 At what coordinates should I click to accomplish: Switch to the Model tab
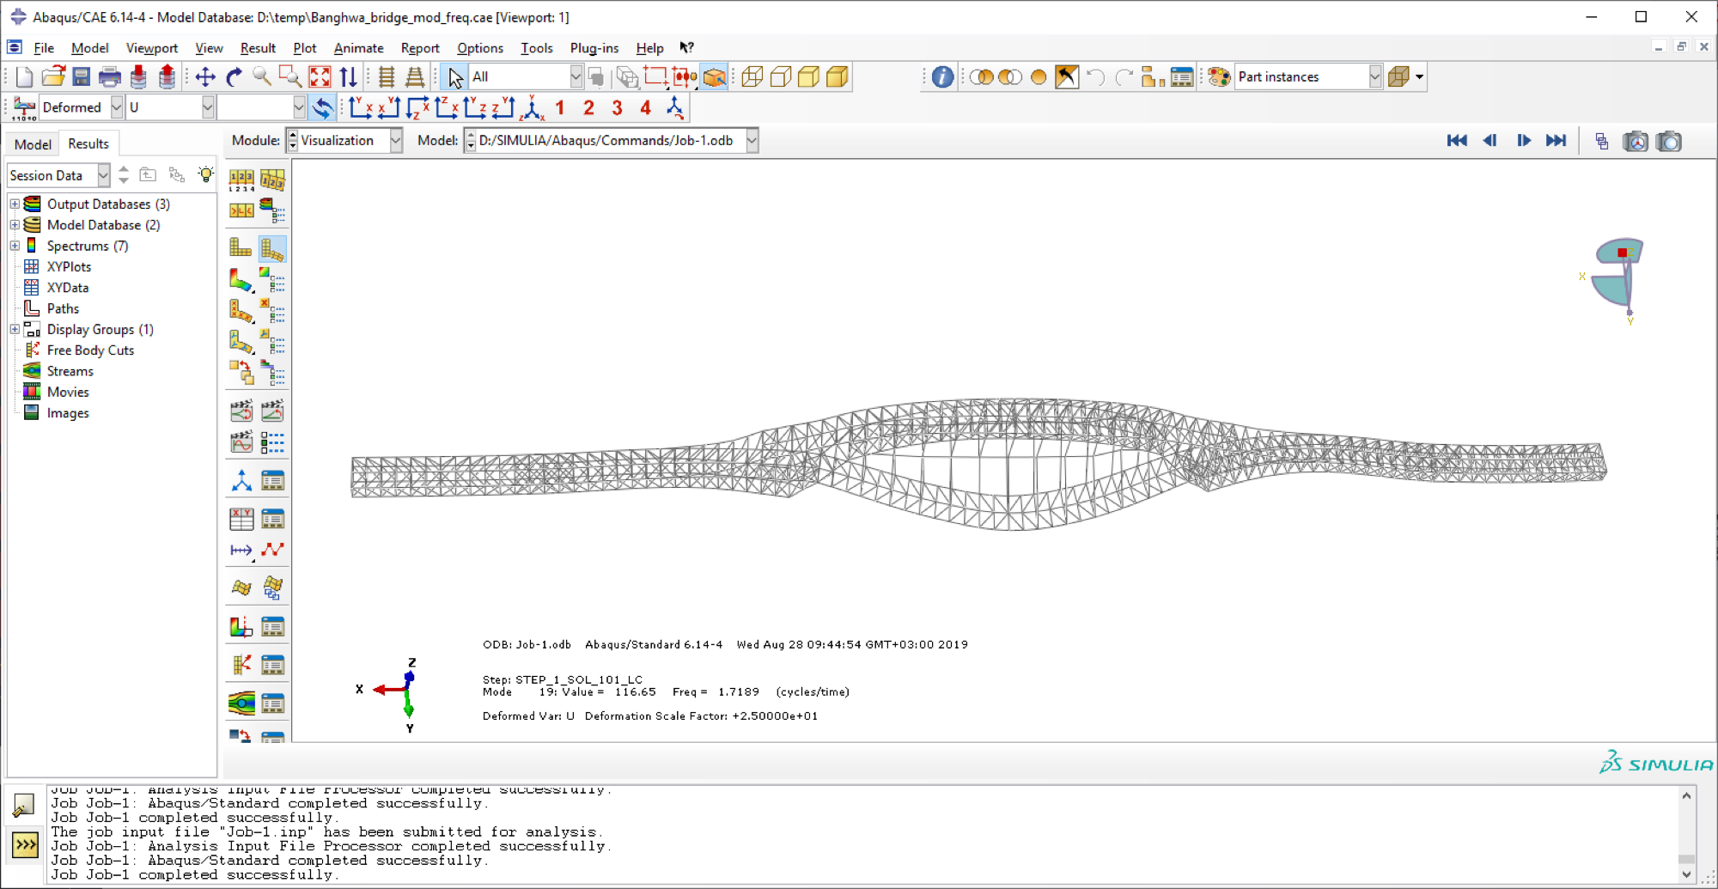(33, 144)
